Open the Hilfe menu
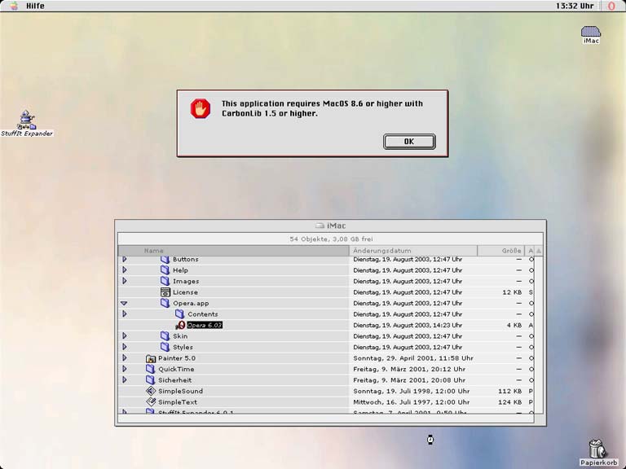626x469 pixels. [35, 6]
